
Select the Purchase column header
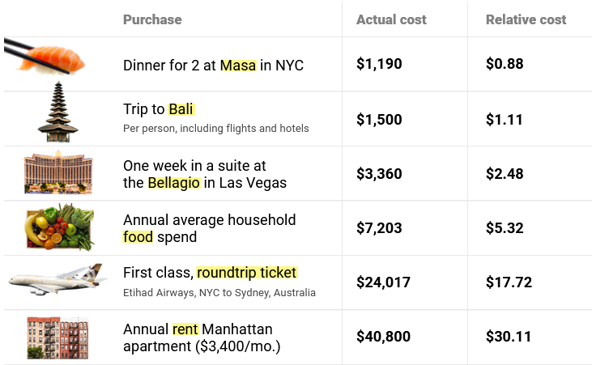click(152, 19)
